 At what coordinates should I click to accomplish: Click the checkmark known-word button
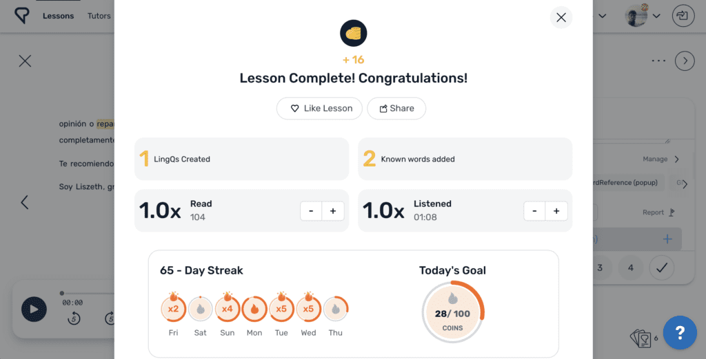(661, 268)
